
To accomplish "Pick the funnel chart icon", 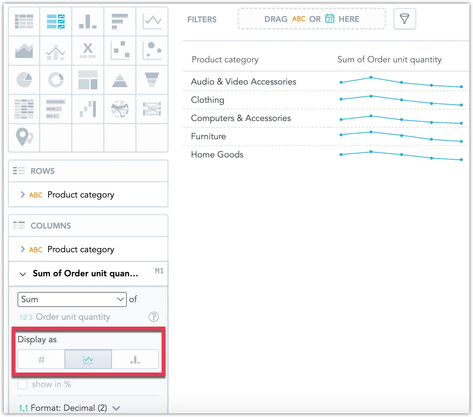I will (152, 79).
